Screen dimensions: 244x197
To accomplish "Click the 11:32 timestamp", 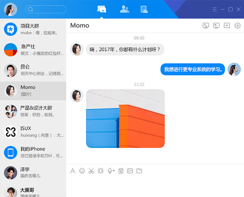I will click(139, 84).
